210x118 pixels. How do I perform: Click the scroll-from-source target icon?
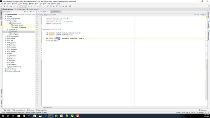coord(25,12)
